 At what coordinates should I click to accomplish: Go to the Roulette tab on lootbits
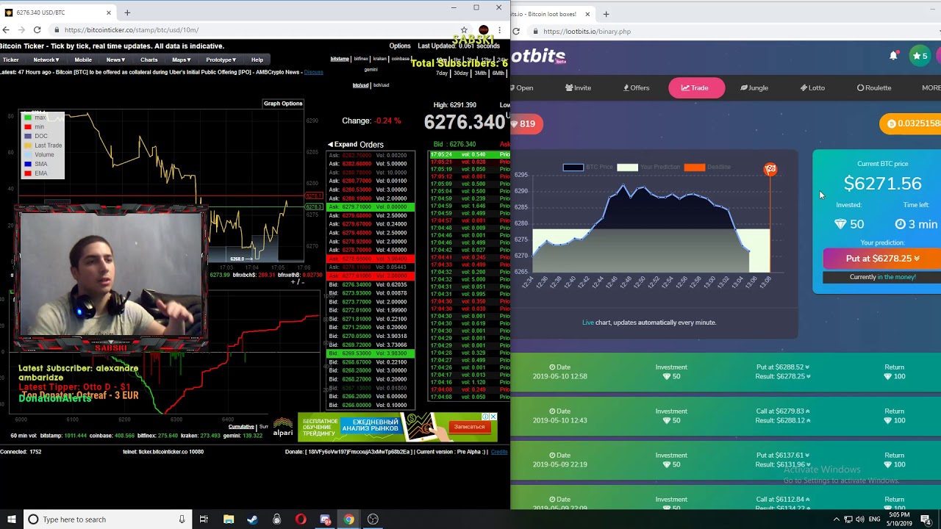874,87
